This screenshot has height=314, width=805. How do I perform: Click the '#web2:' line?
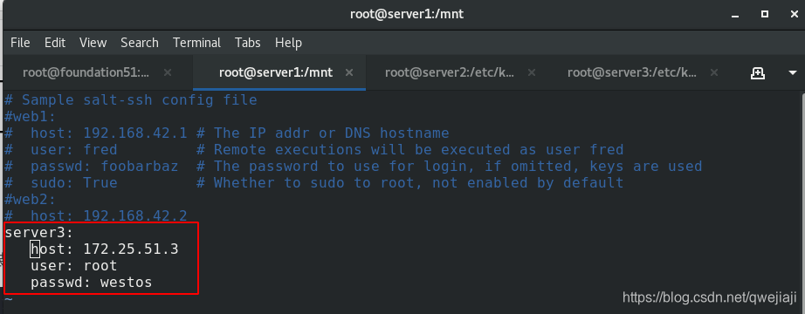point(30,199)
